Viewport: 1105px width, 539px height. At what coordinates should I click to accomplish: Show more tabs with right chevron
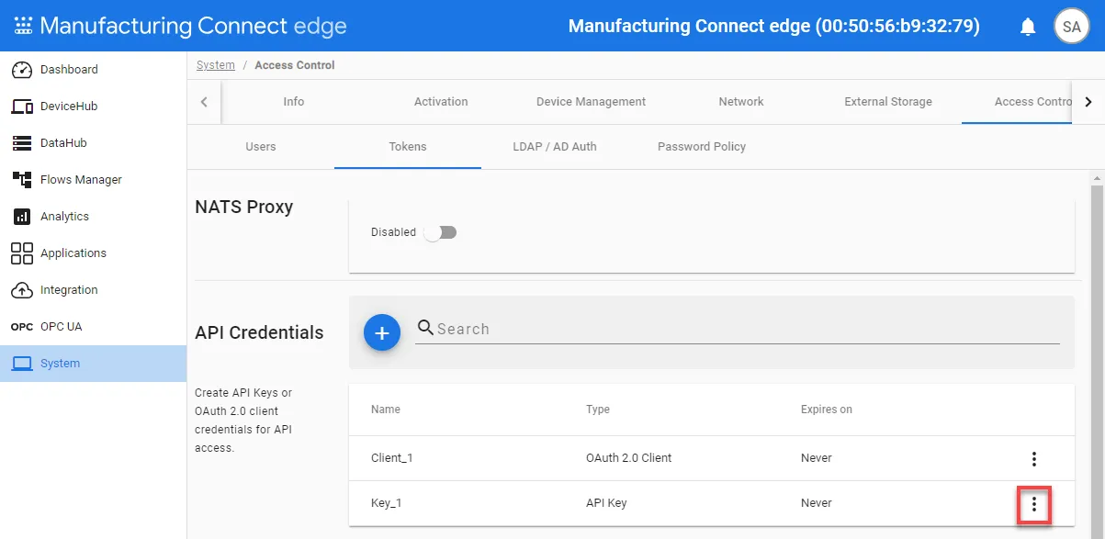tap(1088, 102)
